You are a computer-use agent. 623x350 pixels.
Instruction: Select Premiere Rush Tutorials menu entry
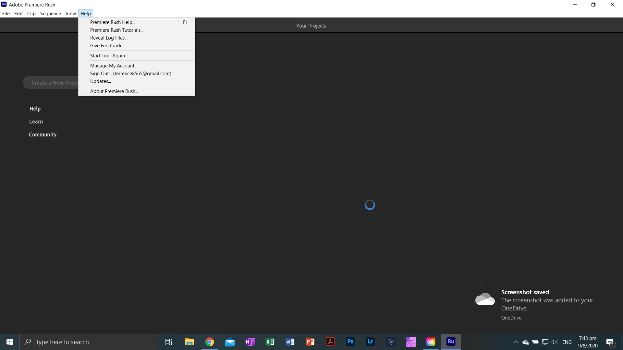117,30
